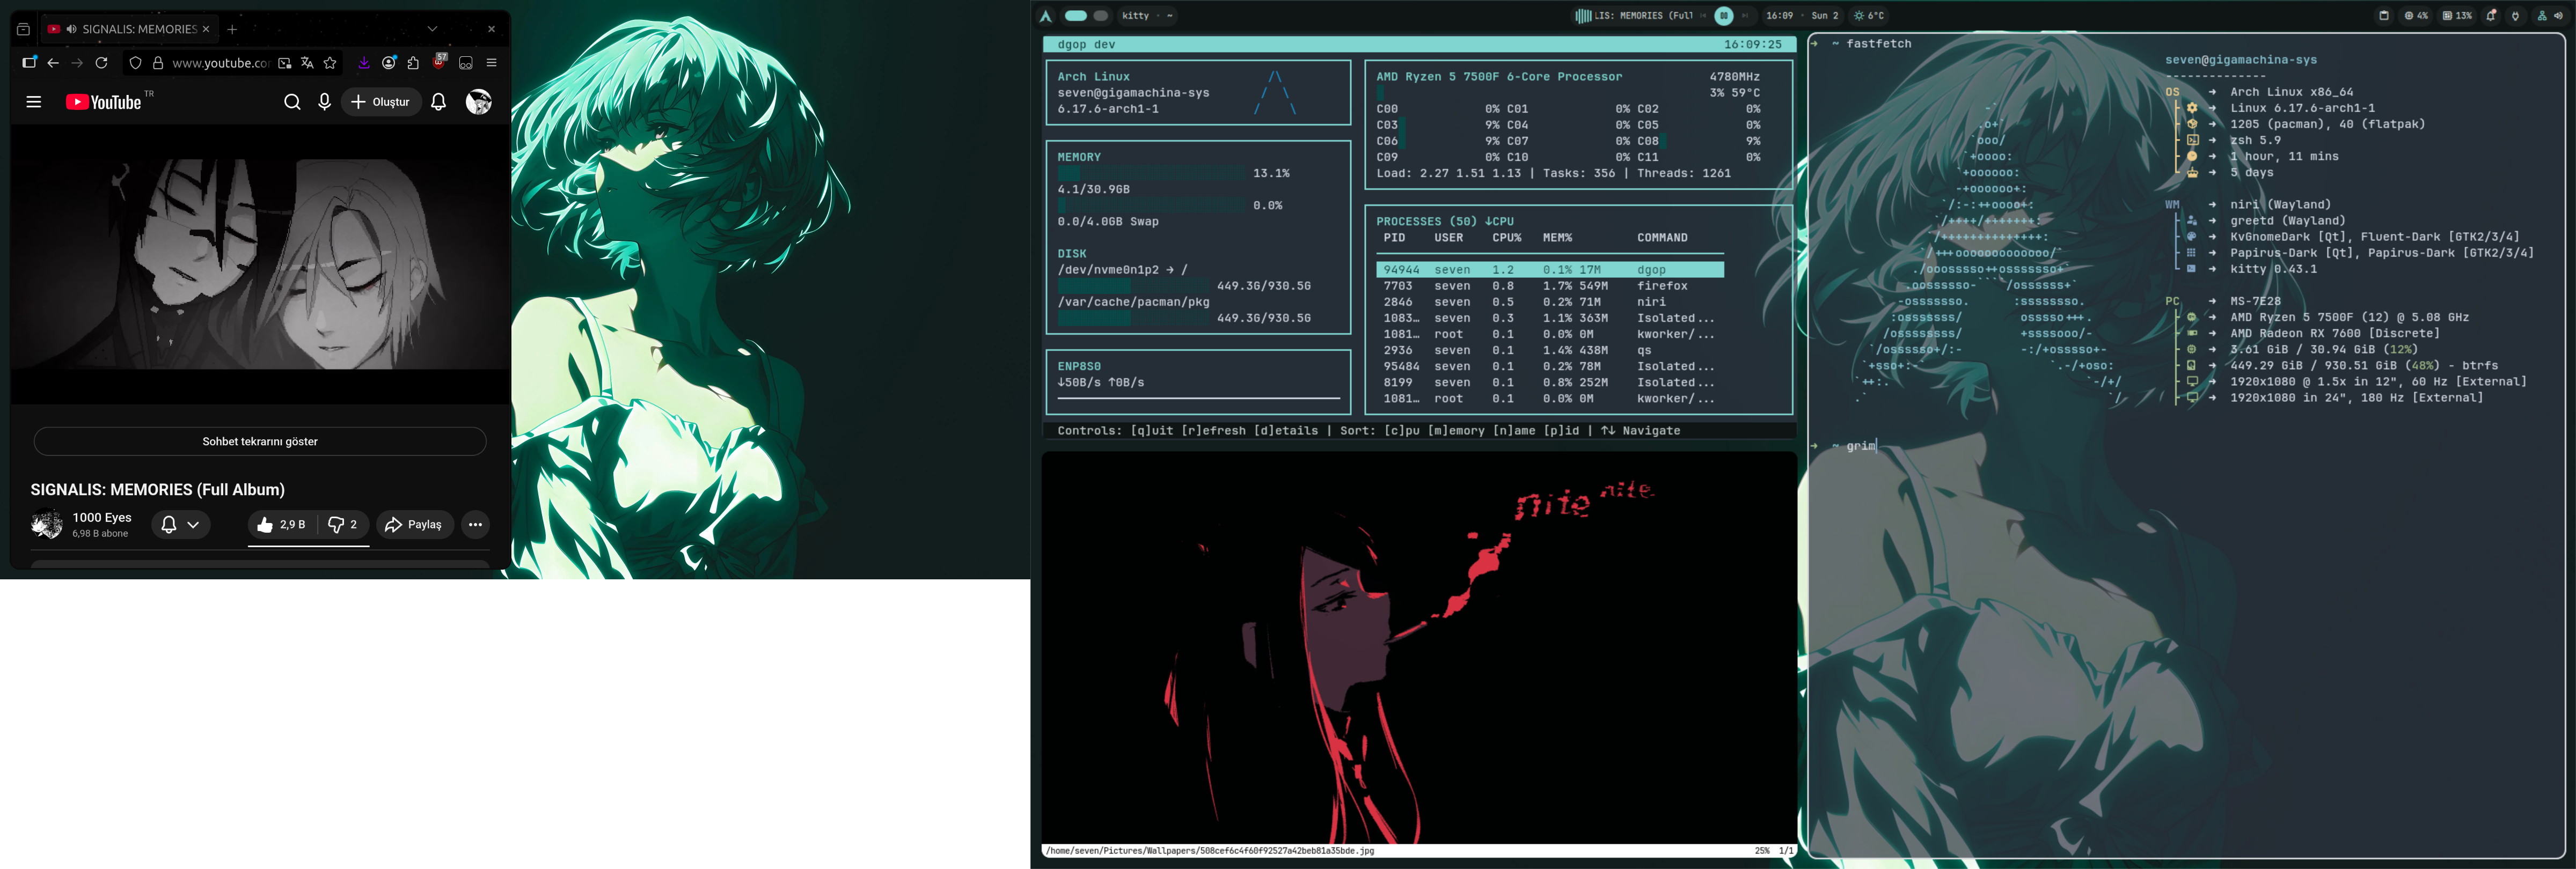
Task: Toggle picture-in-picture icon in the URL bar
Action: (x=285, y=63)
